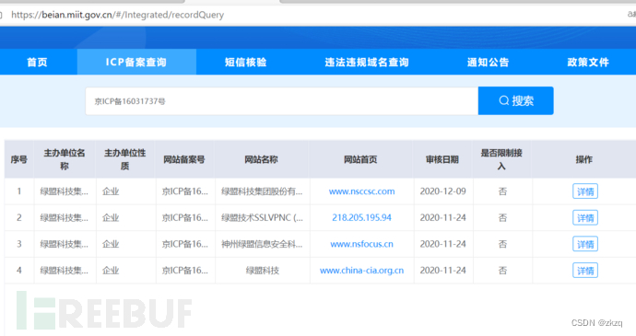This screenshot has width=636, height=336.
Task: Select the ICP备案查询 tab
Action: tap(136, 62)
